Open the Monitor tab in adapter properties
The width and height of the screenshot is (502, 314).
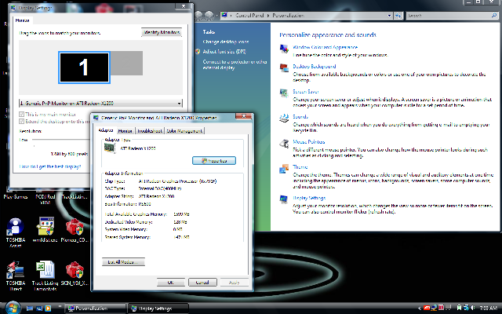[x=124, y=130]
